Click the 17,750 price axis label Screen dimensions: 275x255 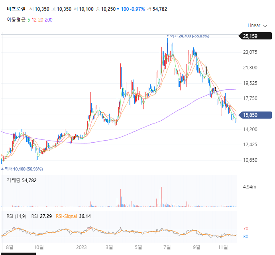250,98
